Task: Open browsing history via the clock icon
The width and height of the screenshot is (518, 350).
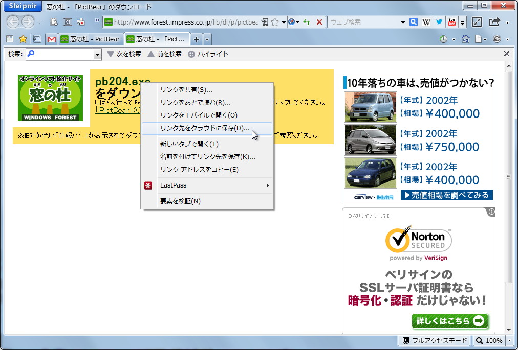Action: [444, 39]
